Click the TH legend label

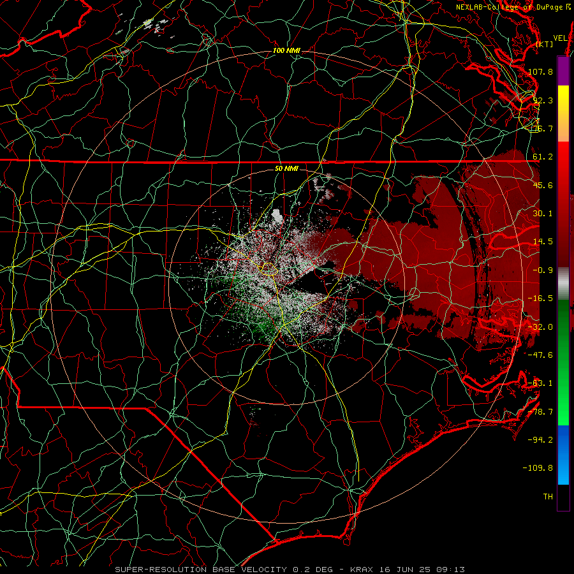click(x=548, y=497)
